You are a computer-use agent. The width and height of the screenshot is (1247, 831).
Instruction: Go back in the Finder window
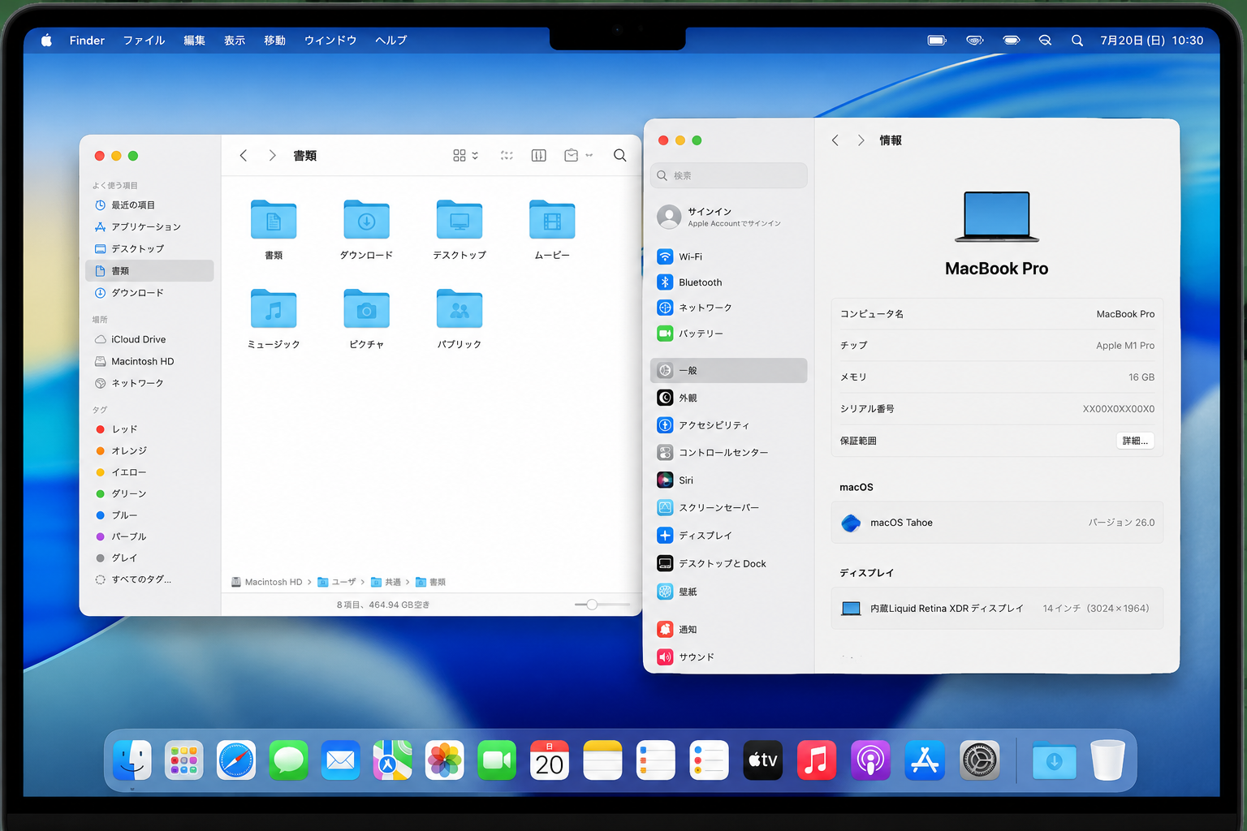[243, 155]
